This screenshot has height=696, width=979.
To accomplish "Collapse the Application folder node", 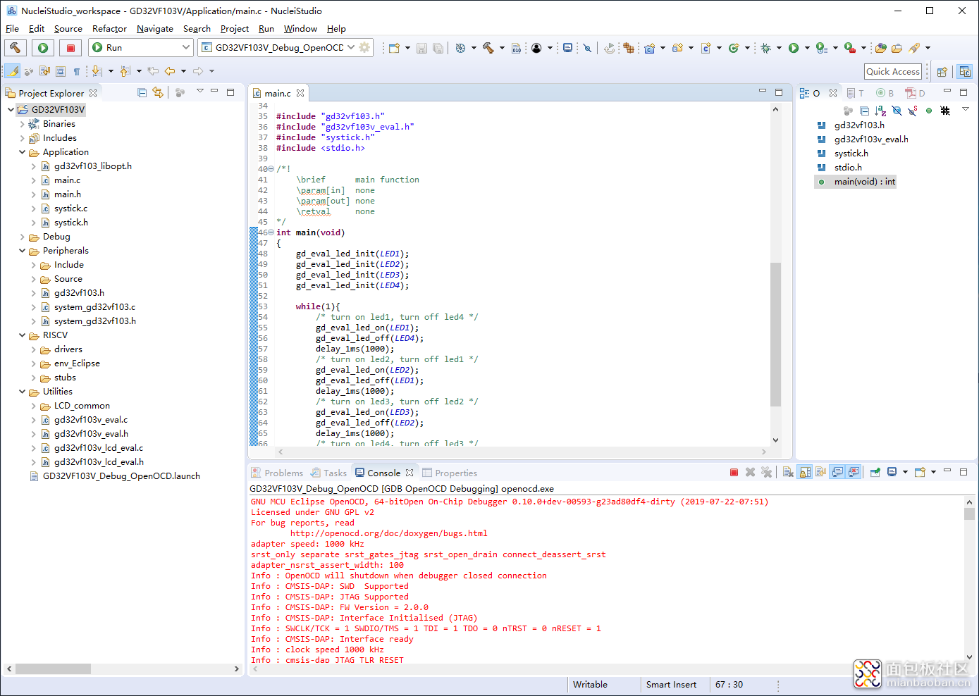I will 22,152.
